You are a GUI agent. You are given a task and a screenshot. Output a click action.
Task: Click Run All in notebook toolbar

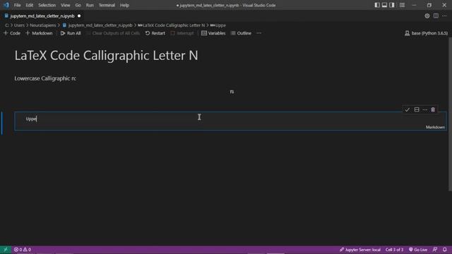tap(71, 33)
